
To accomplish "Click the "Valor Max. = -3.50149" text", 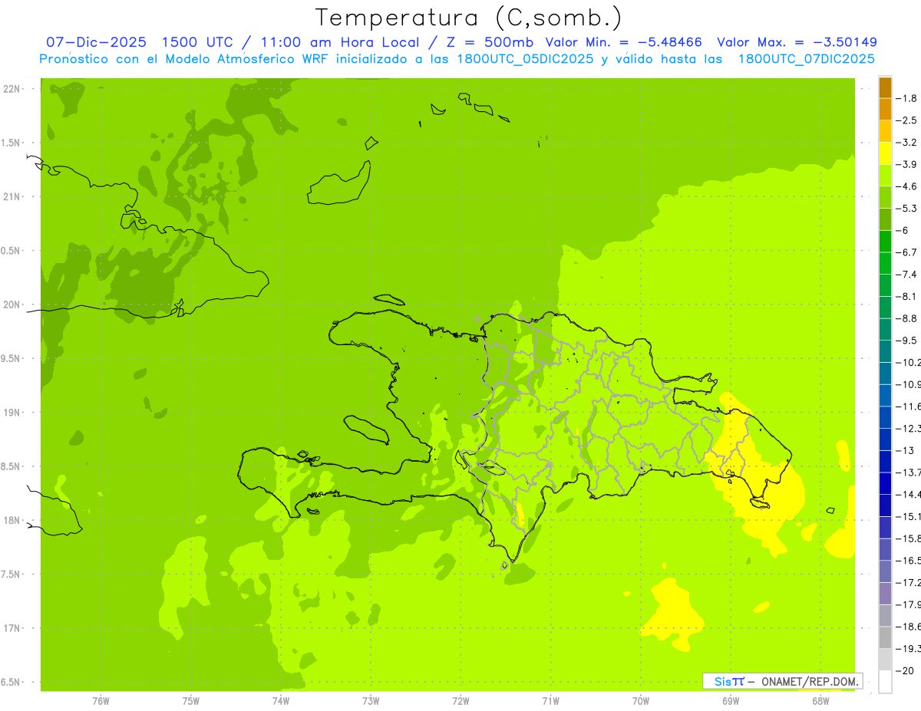I will 797,42.
